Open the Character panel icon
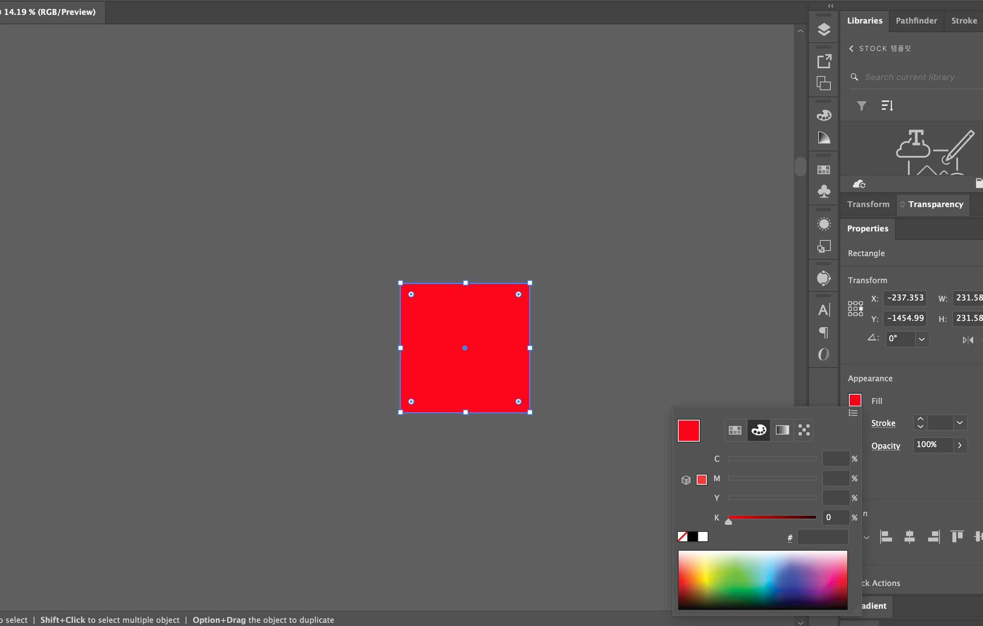This screenshot has height=626, width=983. pyautogui.click(x=824, y=310)
